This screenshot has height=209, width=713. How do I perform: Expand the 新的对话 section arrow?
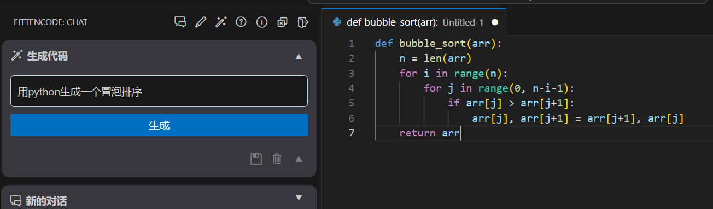[x=299, y=198]
